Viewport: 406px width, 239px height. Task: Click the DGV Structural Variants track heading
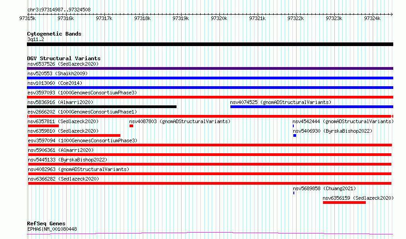tap(64, 58)
